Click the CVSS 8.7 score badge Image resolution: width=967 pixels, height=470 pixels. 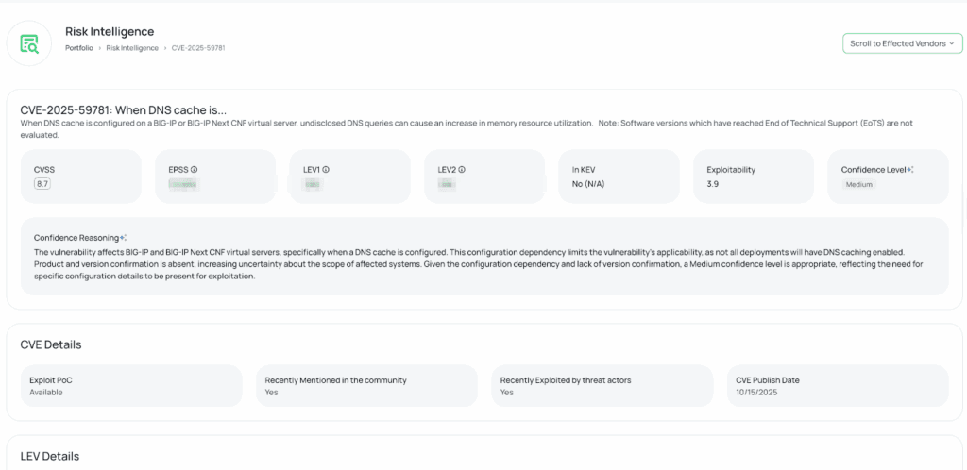tap(42, 184)
